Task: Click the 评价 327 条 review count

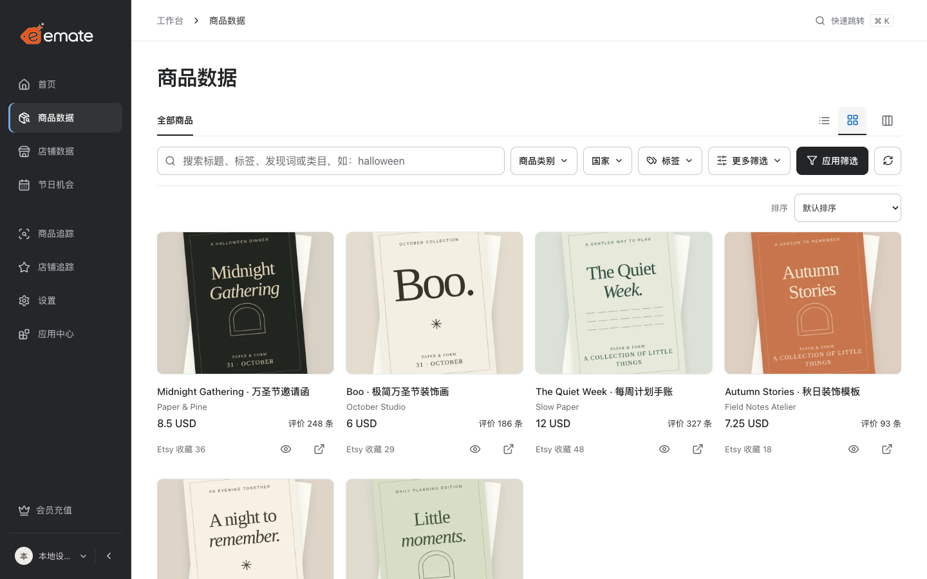Action: click(x=689, y=423)
